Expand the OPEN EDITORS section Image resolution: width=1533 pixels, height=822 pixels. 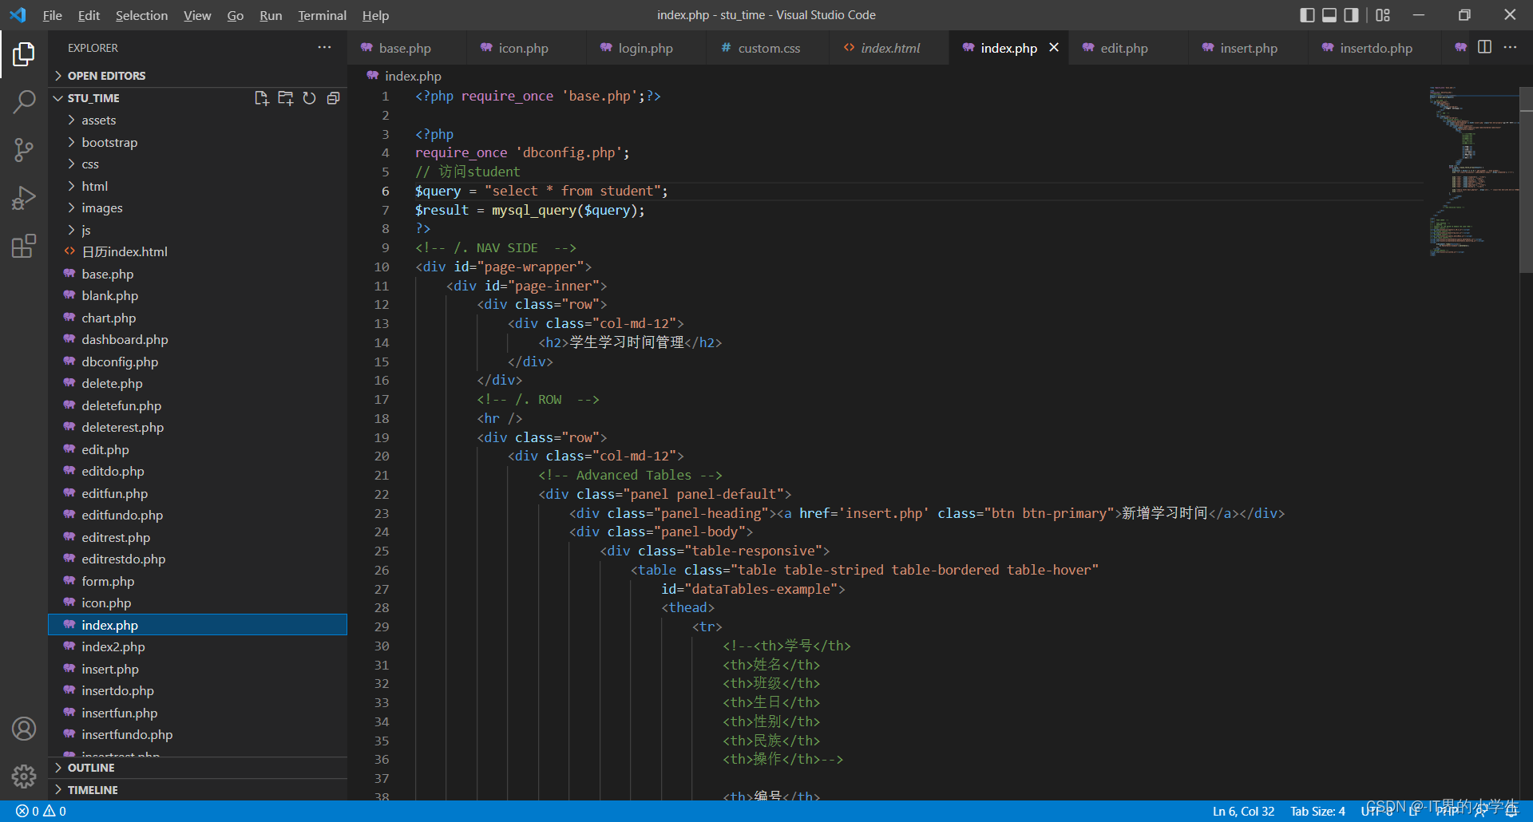(198, 76)
